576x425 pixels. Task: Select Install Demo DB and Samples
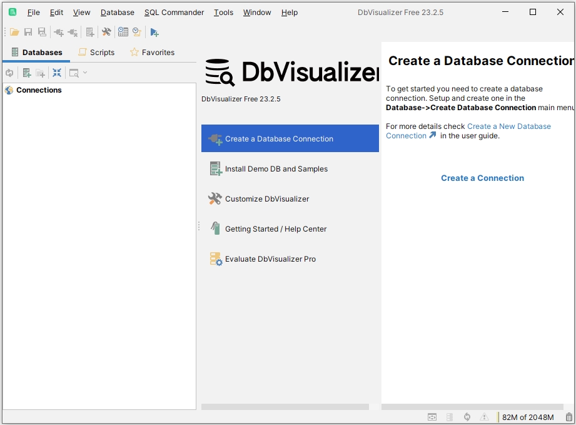[276, 169]
